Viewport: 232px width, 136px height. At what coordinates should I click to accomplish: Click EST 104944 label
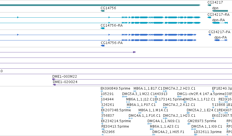(x=107, y=99)
